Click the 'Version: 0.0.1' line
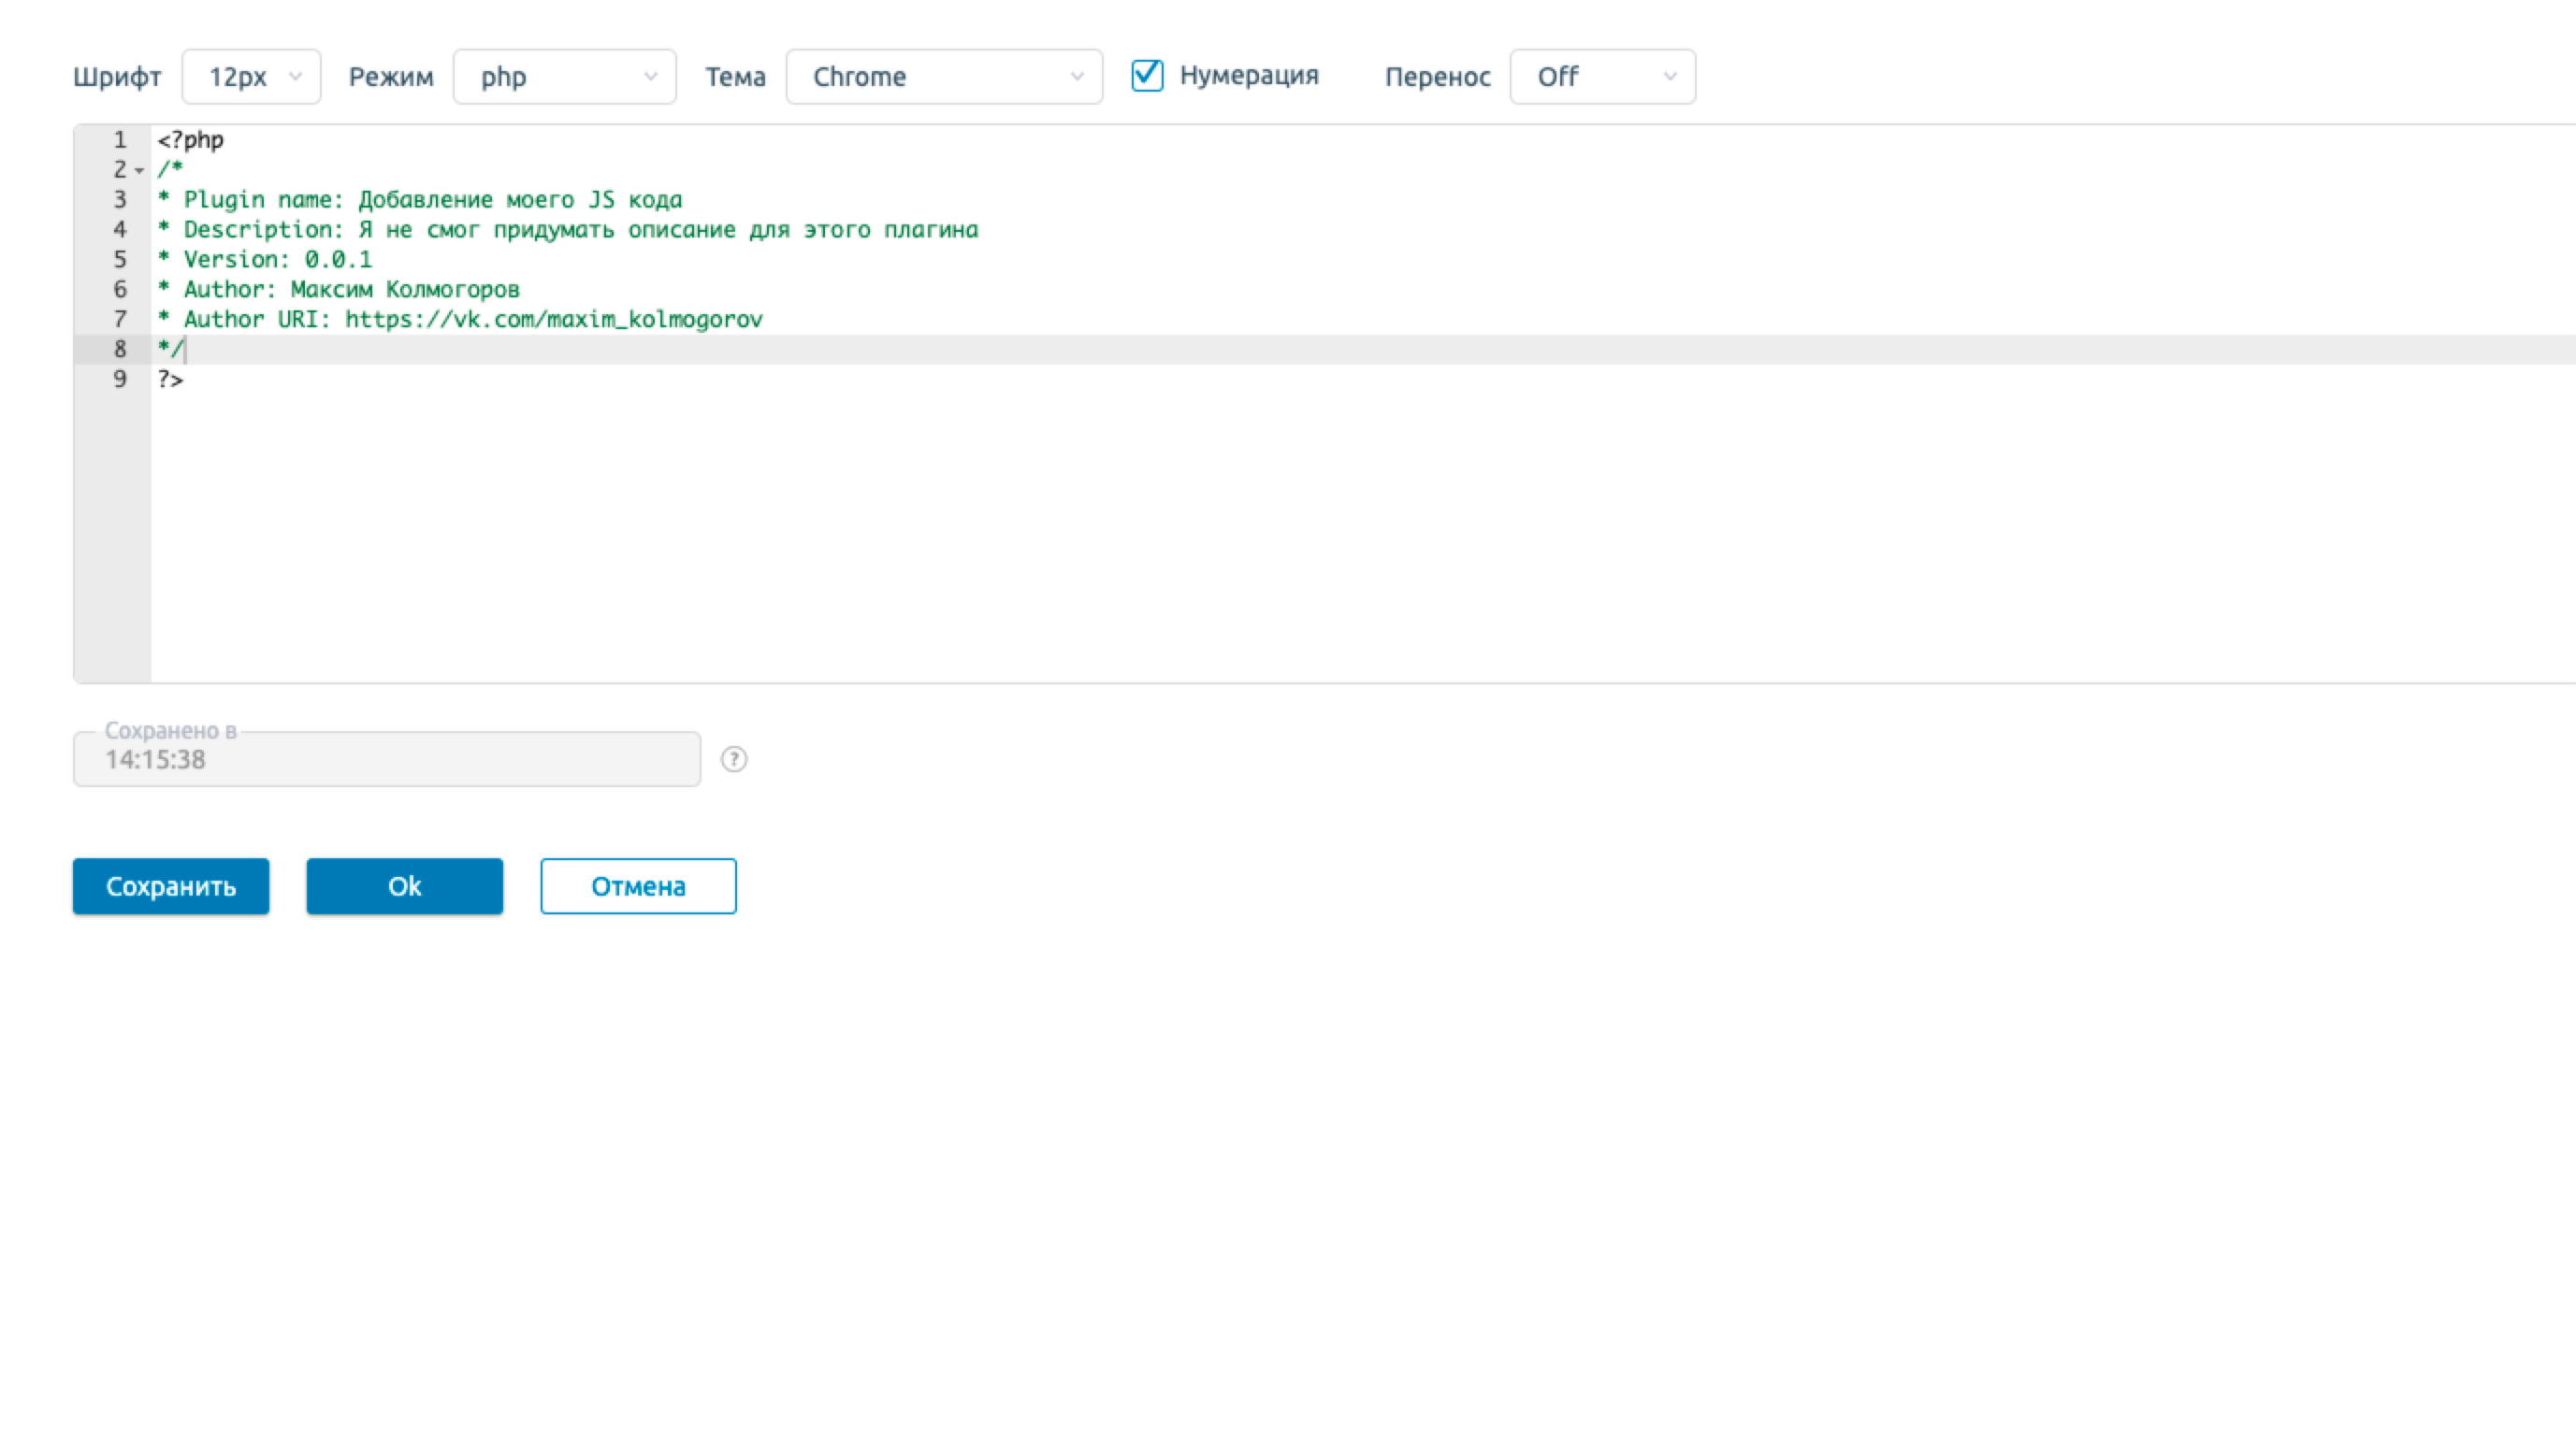 pos(265,260)
